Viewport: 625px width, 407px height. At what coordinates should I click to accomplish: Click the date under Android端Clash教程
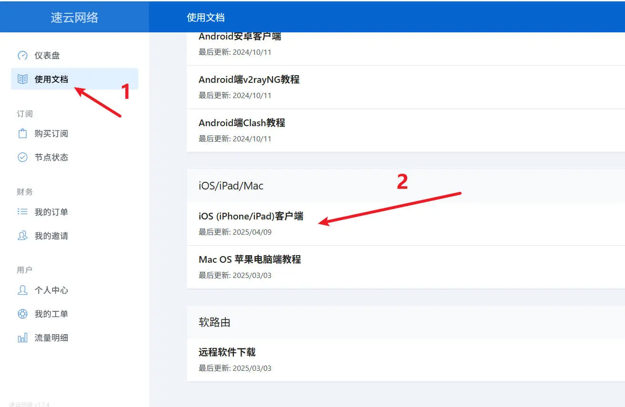coord(235,139)
